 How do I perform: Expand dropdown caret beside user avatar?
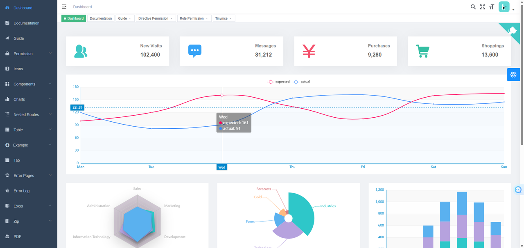513,10
